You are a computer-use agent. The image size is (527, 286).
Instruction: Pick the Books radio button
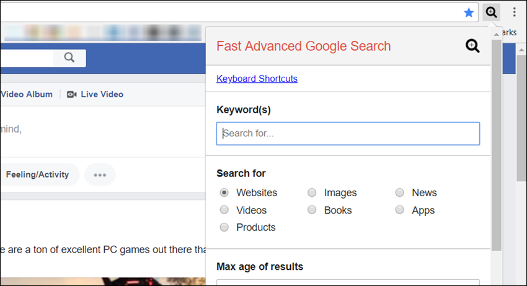[x=312, y=210]
